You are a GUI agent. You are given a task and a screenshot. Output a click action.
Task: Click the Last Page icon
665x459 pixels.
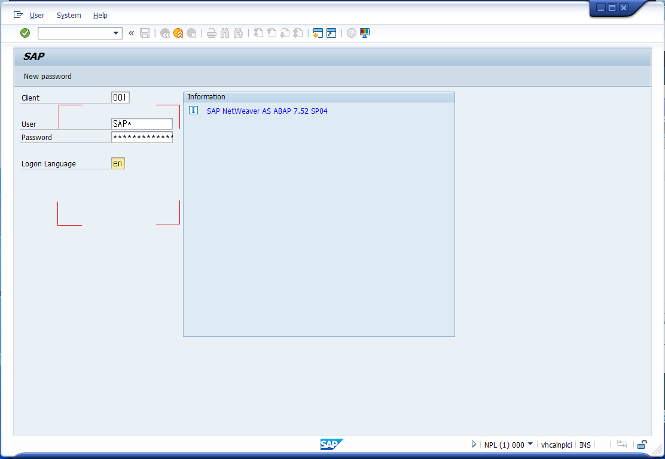click(x=298, y=33)
